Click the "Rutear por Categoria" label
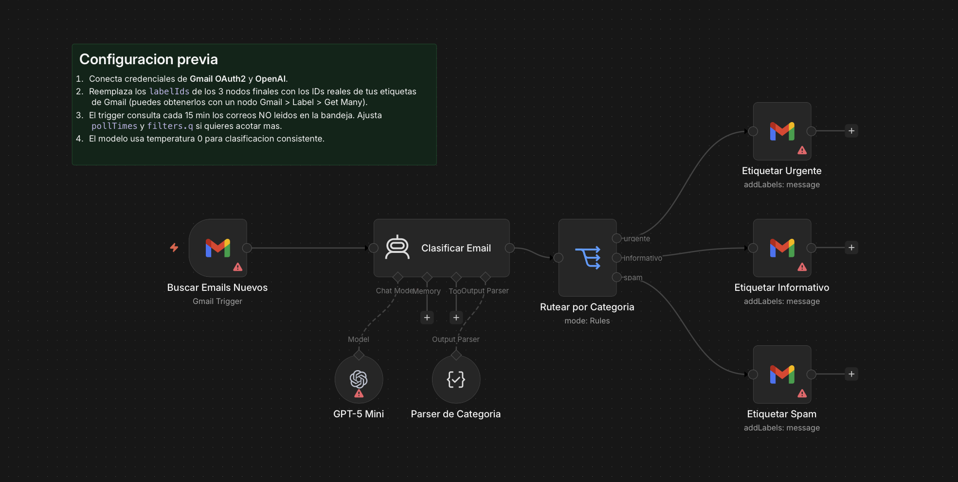Screen dimensions: 958x482 click(587, 307)
